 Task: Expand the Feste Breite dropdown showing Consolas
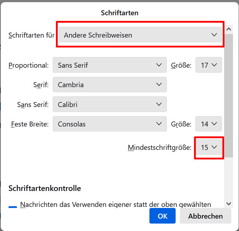(x=109, y=124)
